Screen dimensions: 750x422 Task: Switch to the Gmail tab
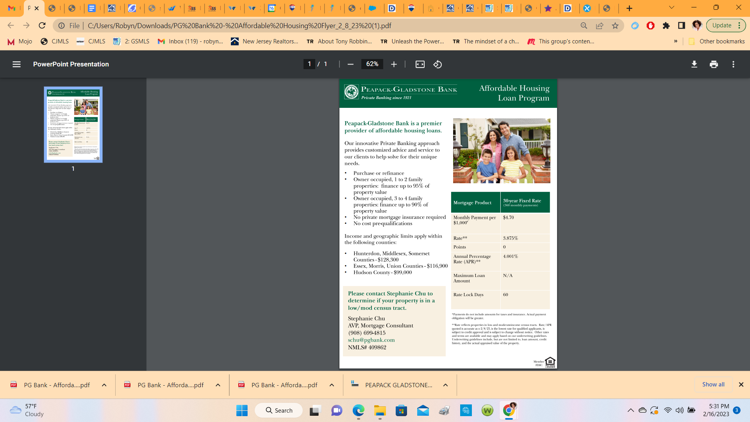(12, 8)
